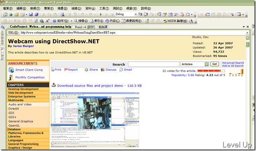Open the Jarno Burger author link
The height and width of the screenshot is (151, 256).
pos(23,46)
